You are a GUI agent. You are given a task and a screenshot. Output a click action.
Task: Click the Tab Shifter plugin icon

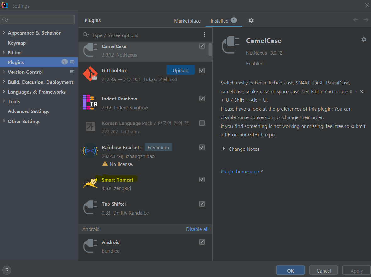point(90,208)
